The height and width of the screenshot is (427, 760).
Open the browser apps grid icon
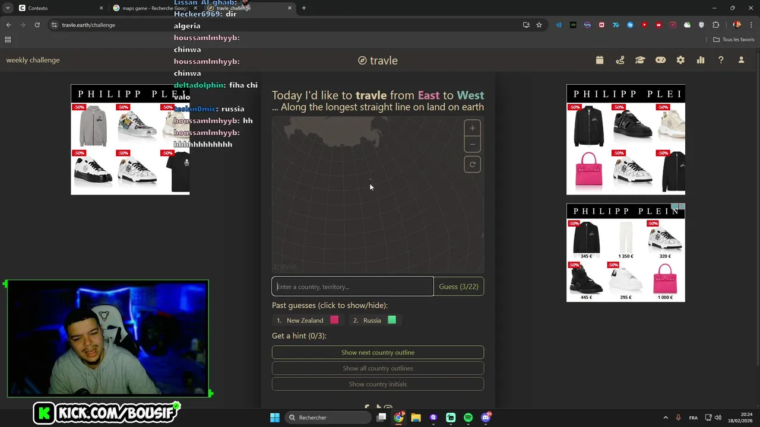coord(8,39)
